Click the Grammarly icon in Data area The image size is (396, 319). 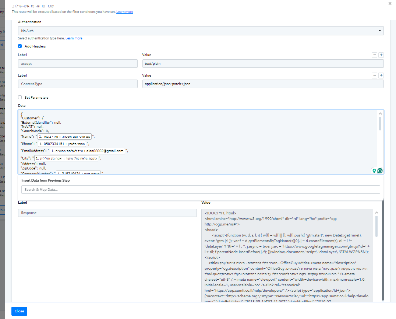380,171
